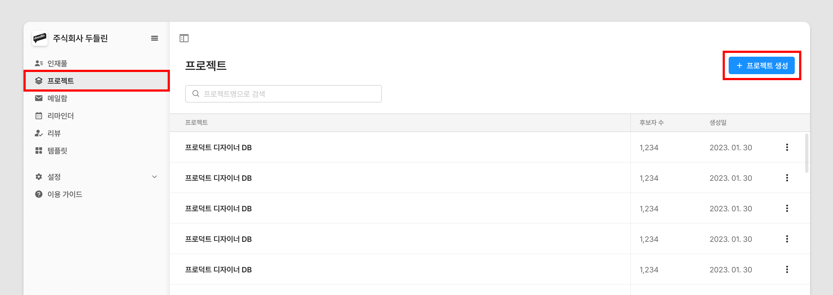Click the 프로젝트 생성 button
The width and height of the screenshot is (833, 295).
[x=761, y=65]
